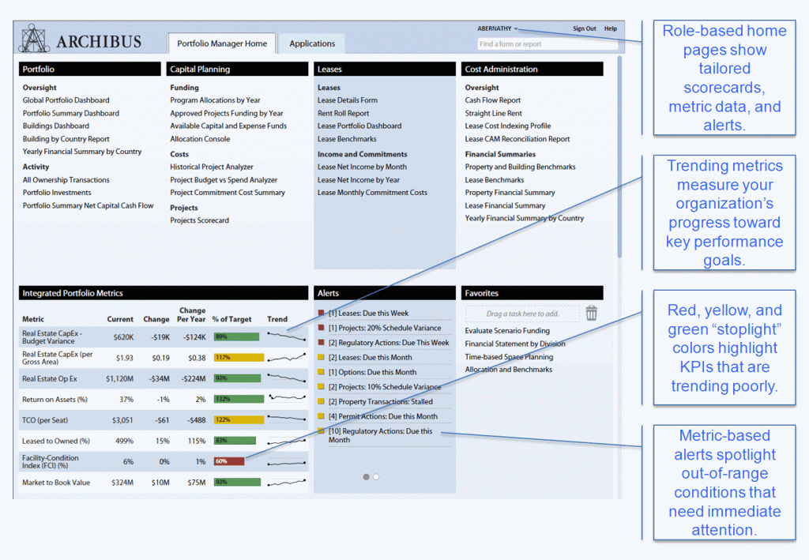Screen dimensions: 809x560
Task: Click the 117% yellow target bar
Action: tap(239, 357)
